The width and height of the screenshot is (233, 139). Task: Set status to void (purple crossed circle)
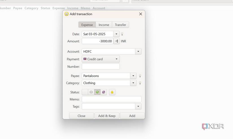(x=104, y=92)
